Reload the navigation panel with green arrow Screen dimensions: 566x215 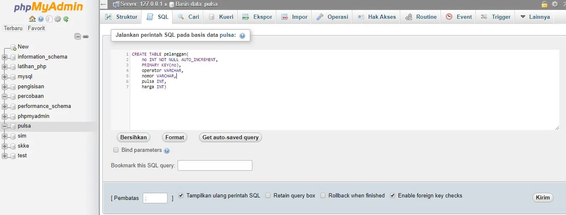click(x=66, y=19)
